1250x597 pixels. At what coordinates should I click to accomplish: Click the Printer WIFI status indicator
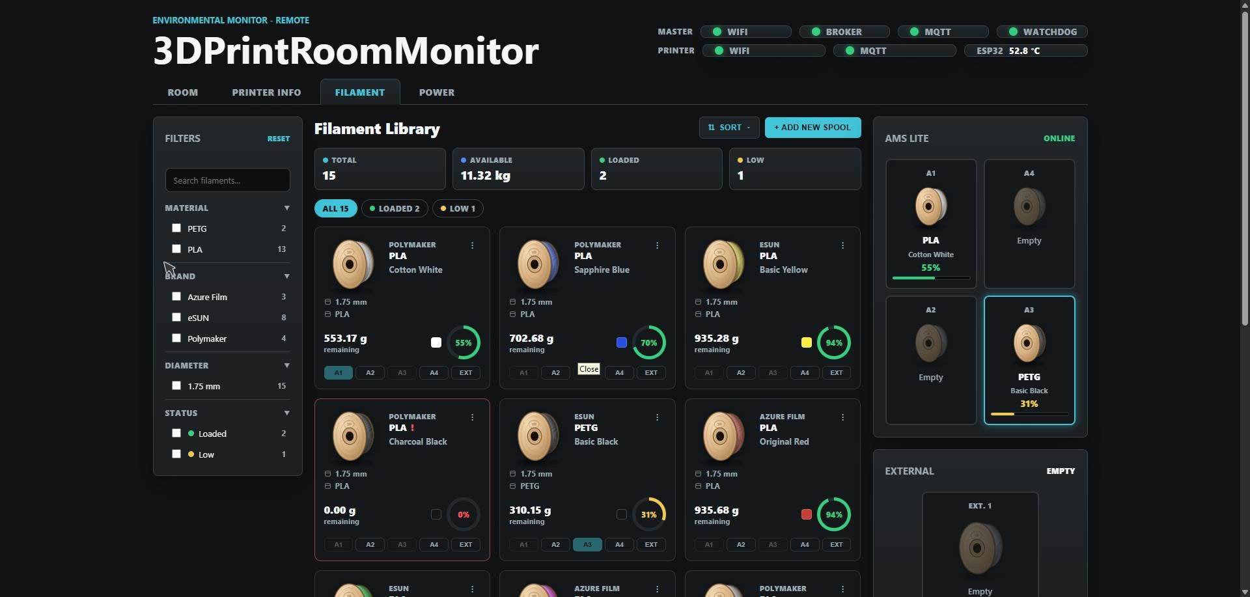[764, 51]
